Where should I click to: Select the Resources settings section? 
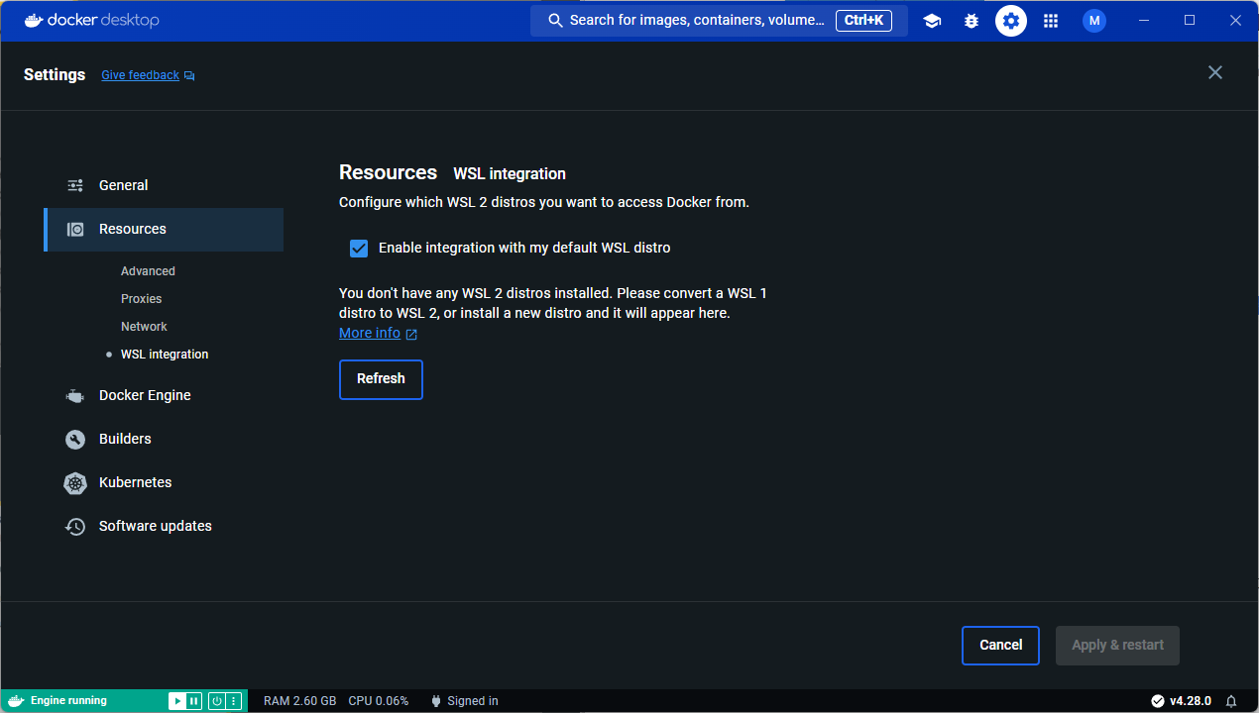pyautogui.click(x=164, y=229)
